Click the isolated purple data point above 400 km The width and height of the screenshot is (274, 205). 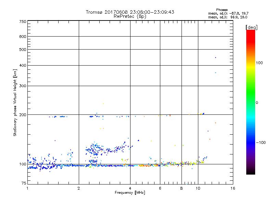215,58
